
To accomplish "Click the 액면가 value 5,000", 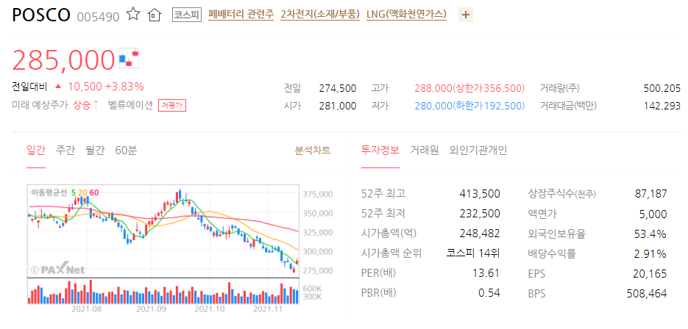I will (x=653, y=214).
